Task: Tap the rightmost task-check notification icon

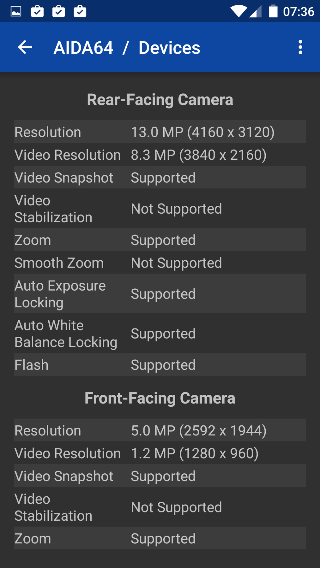Action: pyautogui.click(x=80, y=11)
